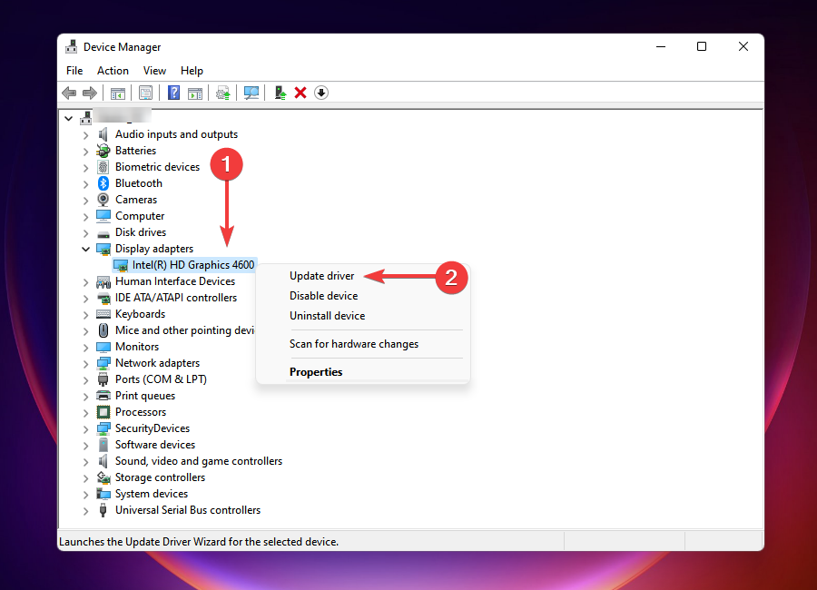Click the Back arrow toolbar icon

click(69, 93)
